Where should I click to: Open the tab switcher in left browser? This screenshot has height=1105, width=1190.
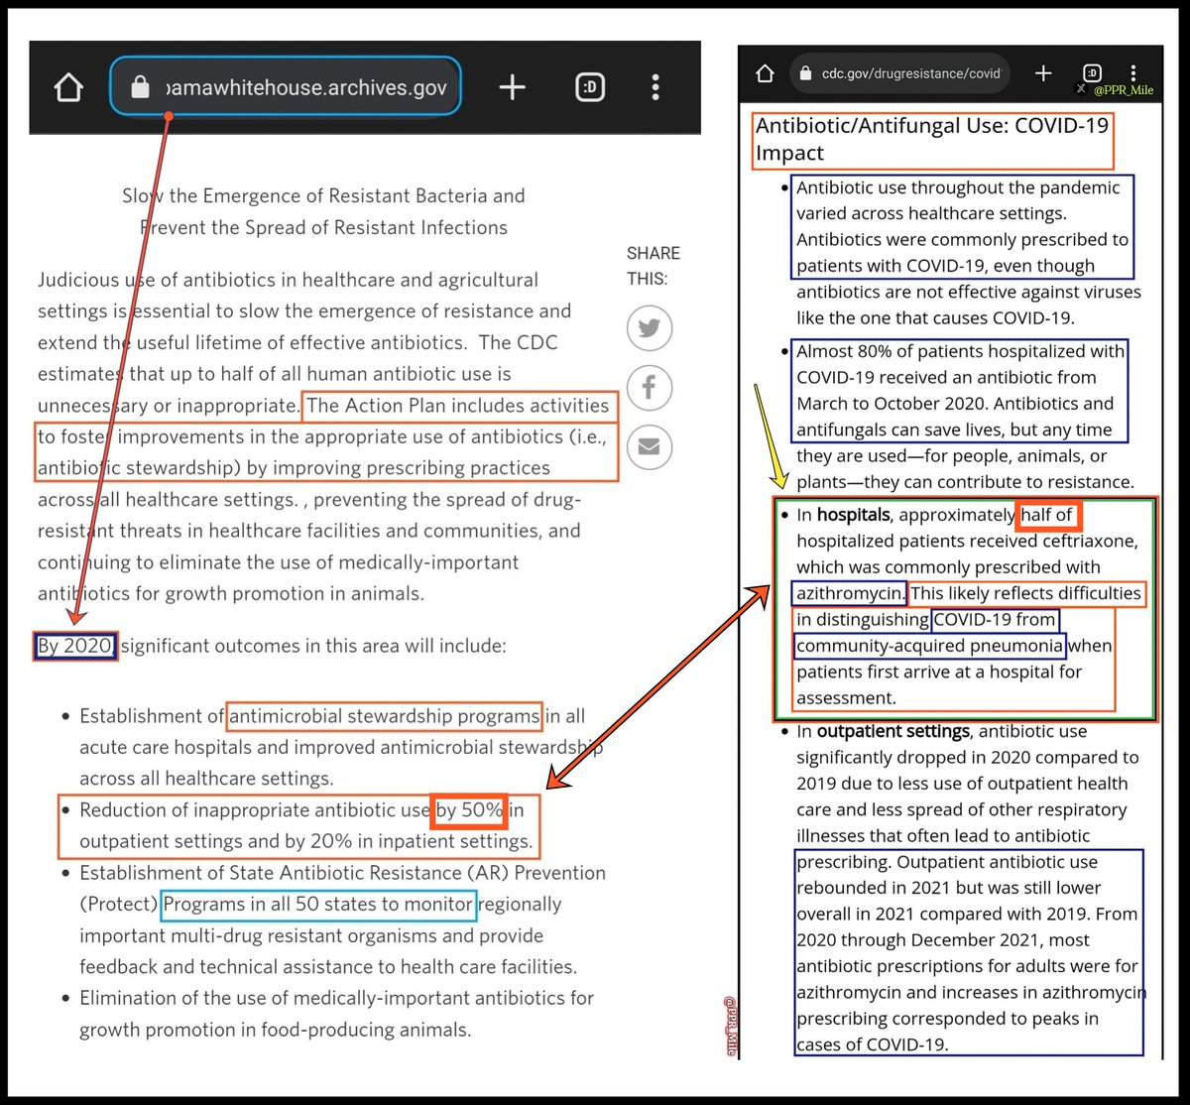[x=589, y=88]
